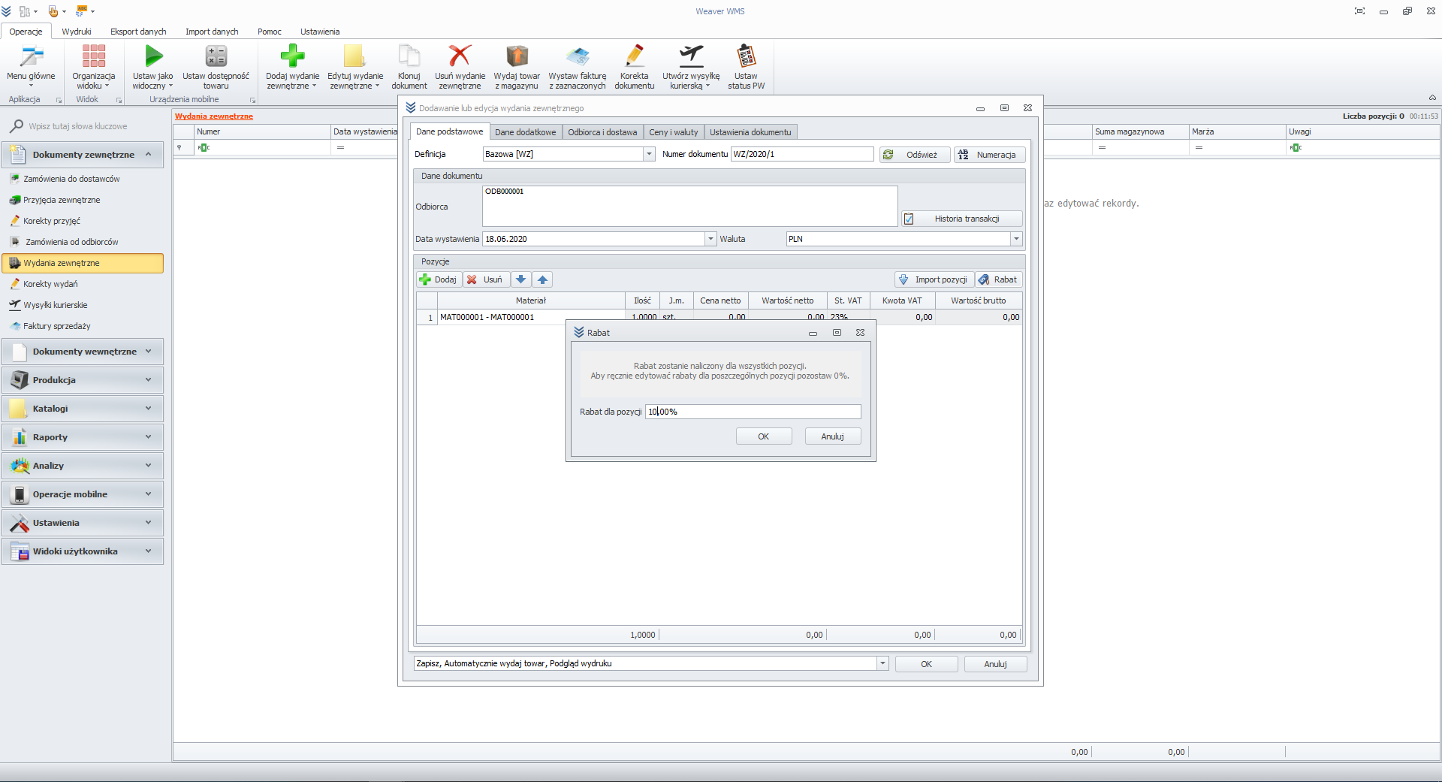Viewport: 1442px width, 782px height.
Task: Open the Waluta currency dropdown
Action: tap(1016, 239)
